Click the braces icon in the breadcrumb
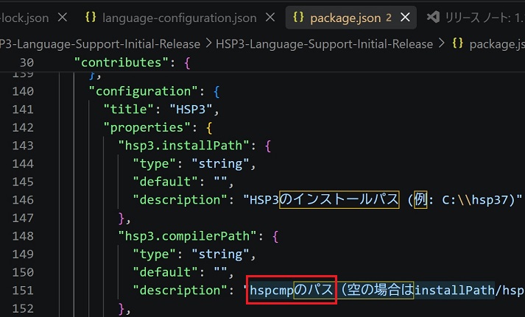 pyautogui.click(x=457, y=43)
